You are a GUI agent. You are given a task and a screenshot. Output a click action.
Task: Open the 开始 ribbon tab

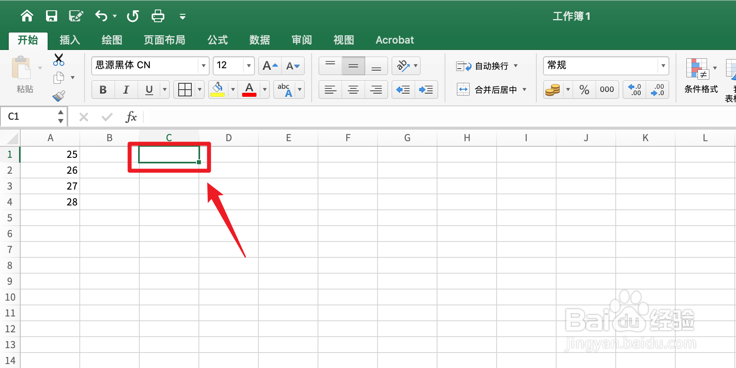[28, 40]
